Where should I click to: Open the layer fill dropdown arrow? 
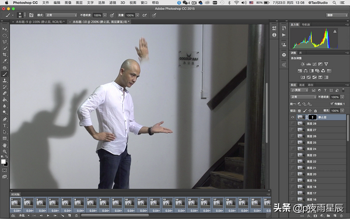tap(342, 110)
